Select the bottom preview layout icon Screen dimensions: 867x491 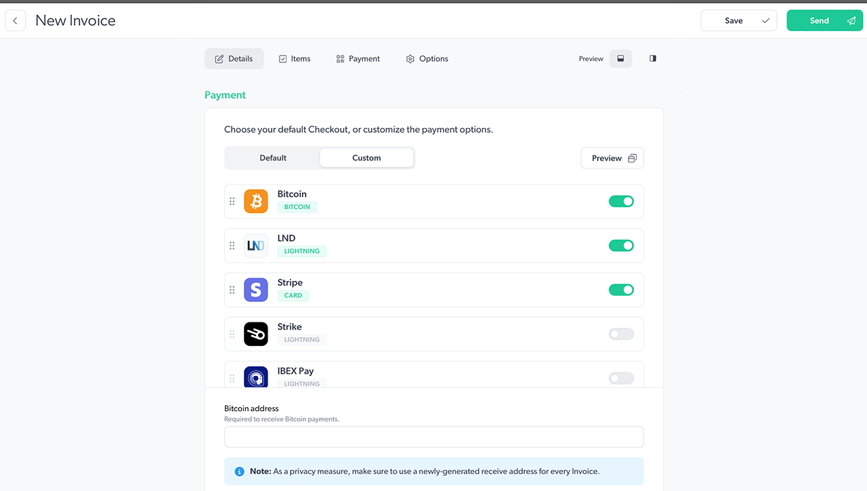coord(620,59)
